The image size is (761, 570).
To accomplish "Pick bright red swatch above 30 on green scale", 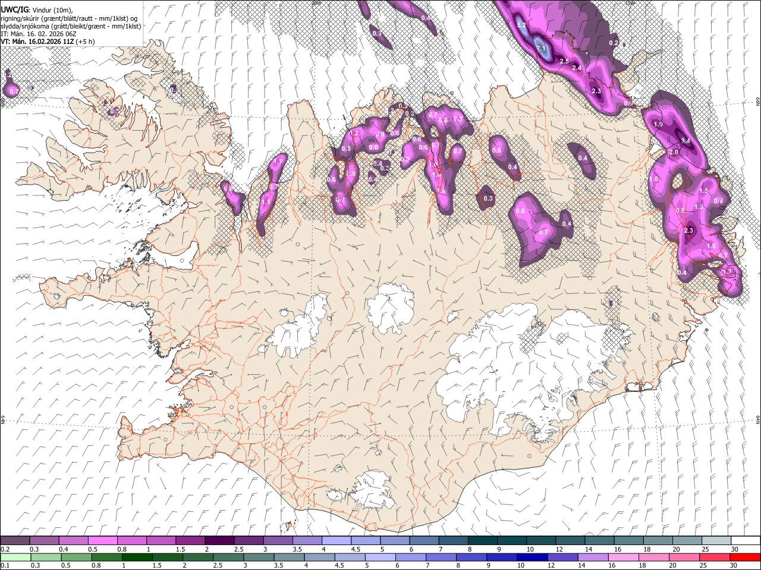I will click(745, 557).
